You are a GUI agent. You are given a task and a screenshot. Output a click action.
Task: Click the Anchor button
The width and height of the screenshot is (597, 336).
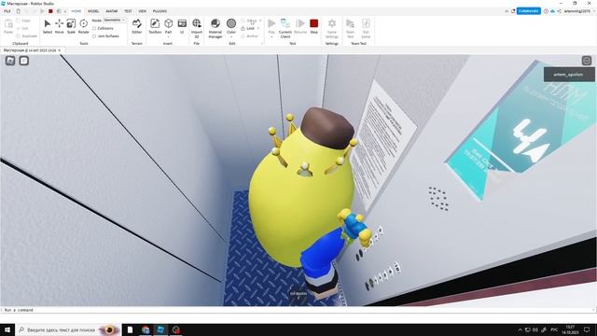pos(250,36)
